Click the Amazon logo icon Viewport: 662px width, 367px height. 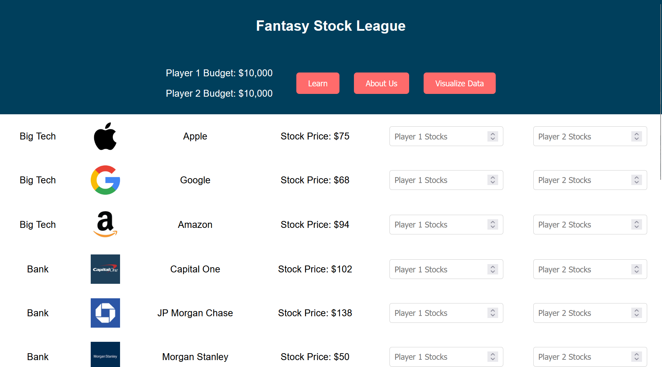click(x=105, y=224)
